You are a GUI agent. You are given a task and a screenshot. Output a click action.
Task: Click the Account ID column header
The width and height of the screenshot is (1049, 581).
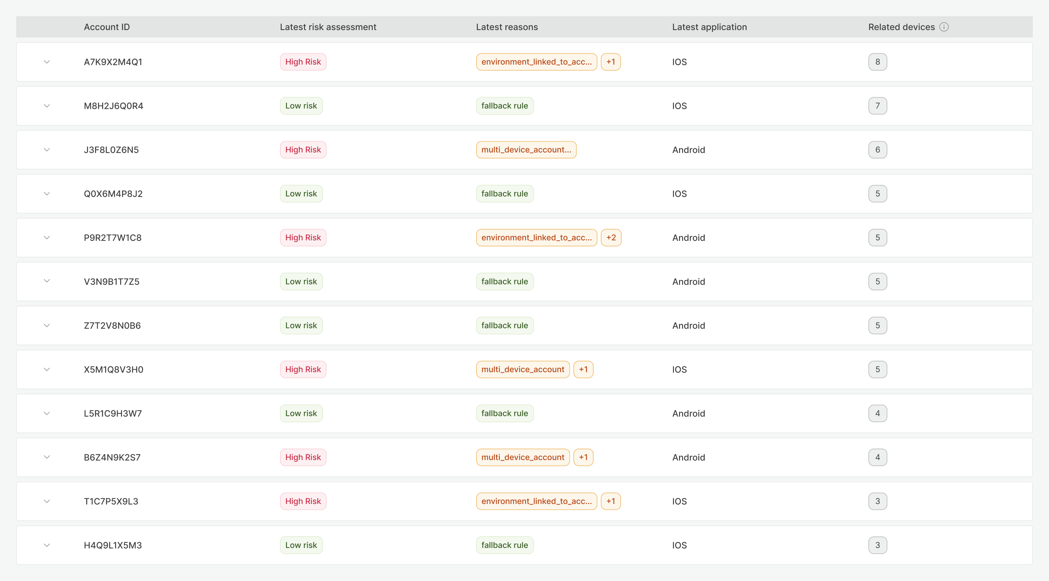(x=107, y=27)
